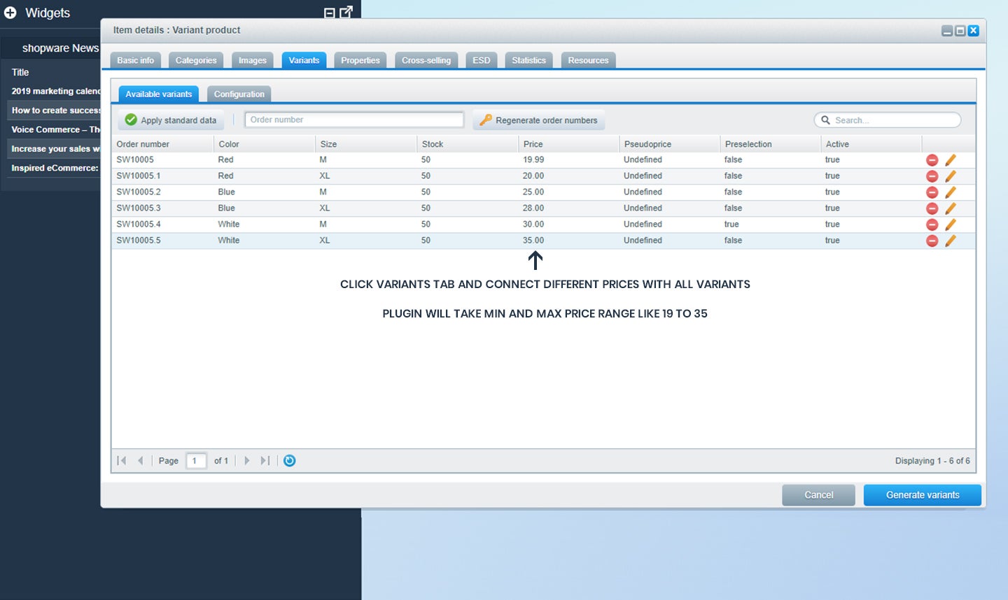Delete variant SW10005.1 with red minus icon
This screenshot has width=1008, height=600.
(932, 176)
